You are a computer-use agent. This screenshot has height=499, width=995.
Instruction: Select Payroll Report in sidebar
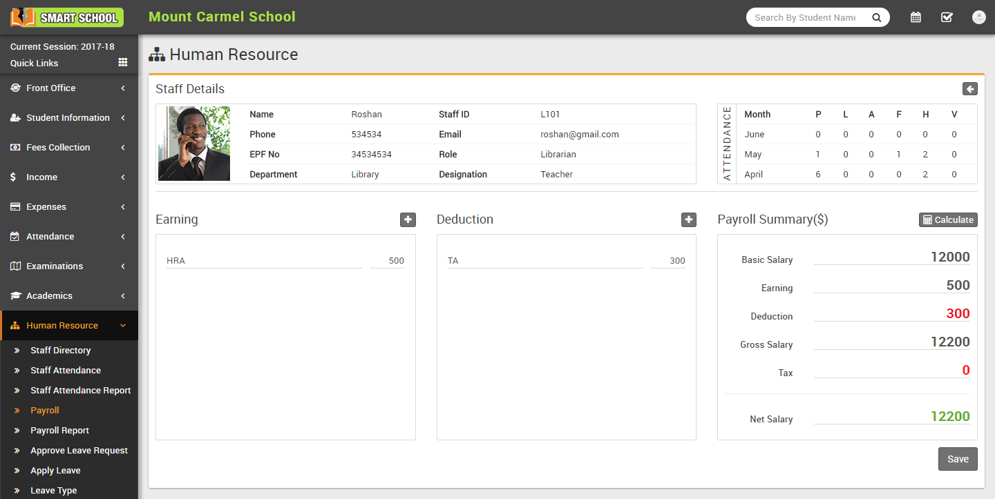tap(59, 431)
